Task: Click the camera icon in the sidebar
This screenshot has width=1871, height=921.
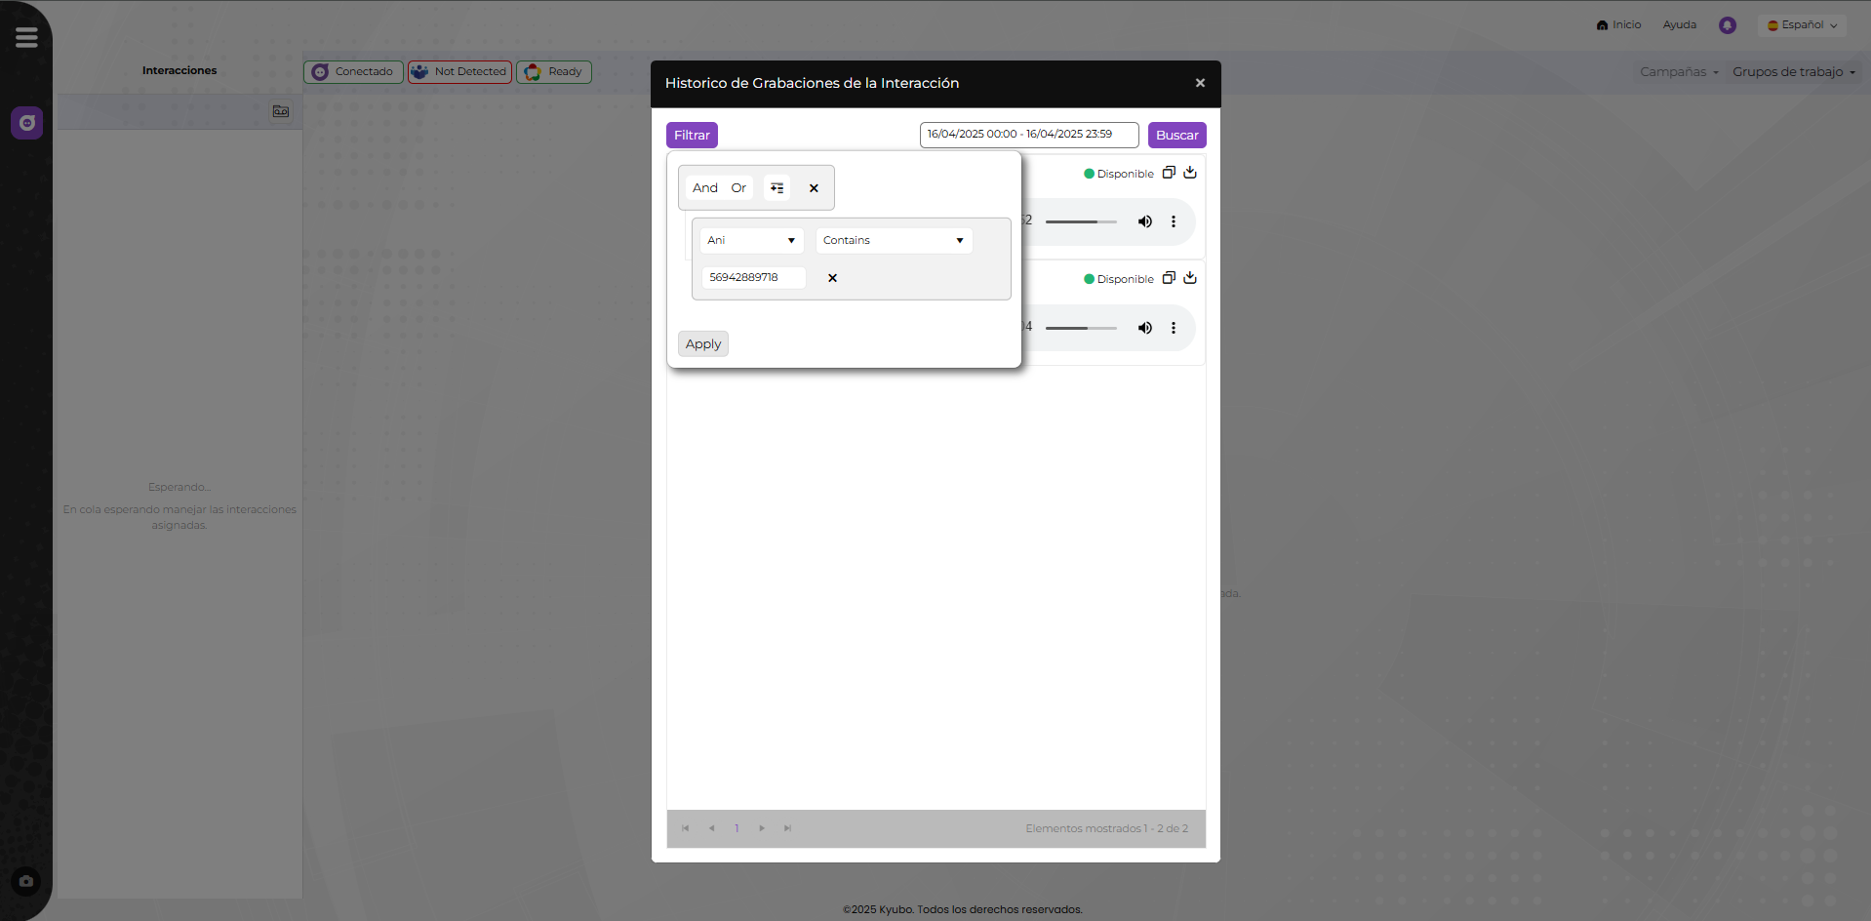Action: coord(26,881)
